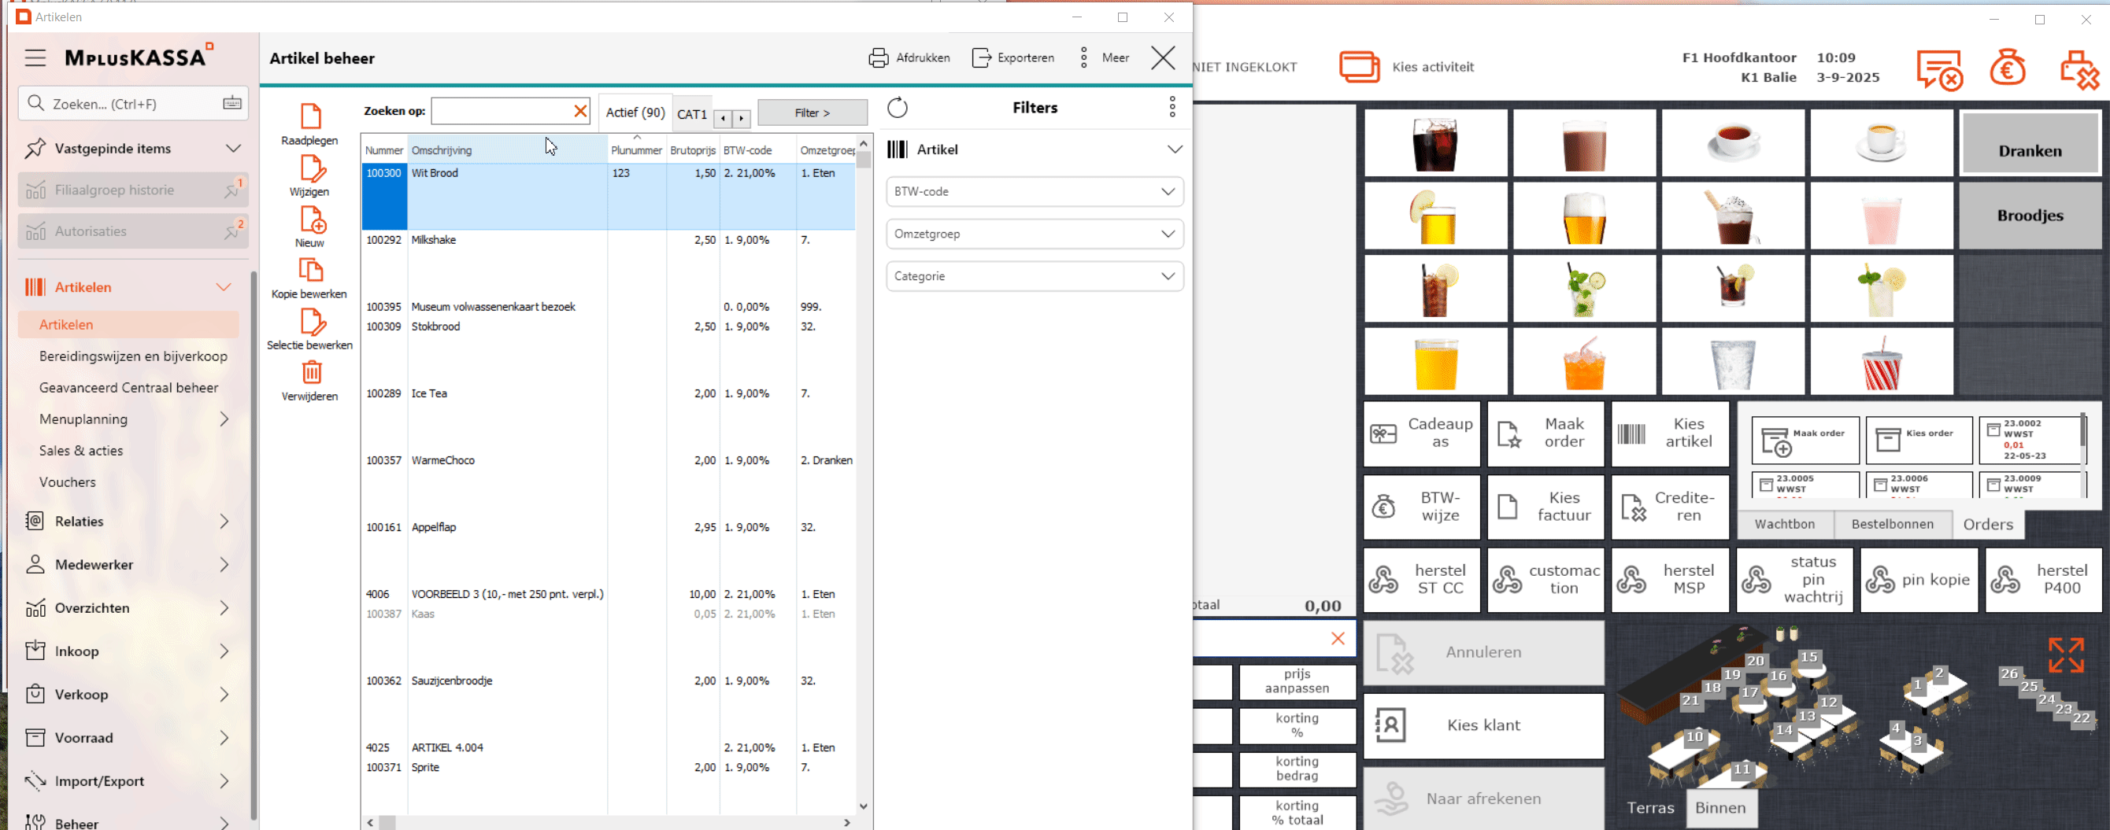Click the refresh filters icon

coord(898,108)
